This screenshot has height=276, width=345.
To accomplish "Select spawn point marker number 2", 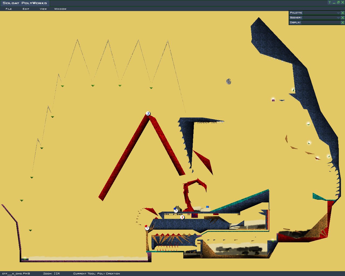I will coord(148,113).
